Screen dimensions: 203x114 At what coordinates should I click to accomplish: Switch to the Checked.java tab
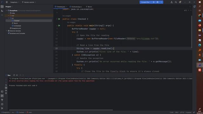(61, 7)
